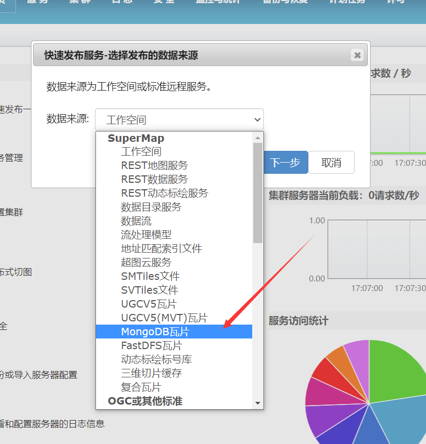Select REST动态标绘服务 option

click(174, 193)
